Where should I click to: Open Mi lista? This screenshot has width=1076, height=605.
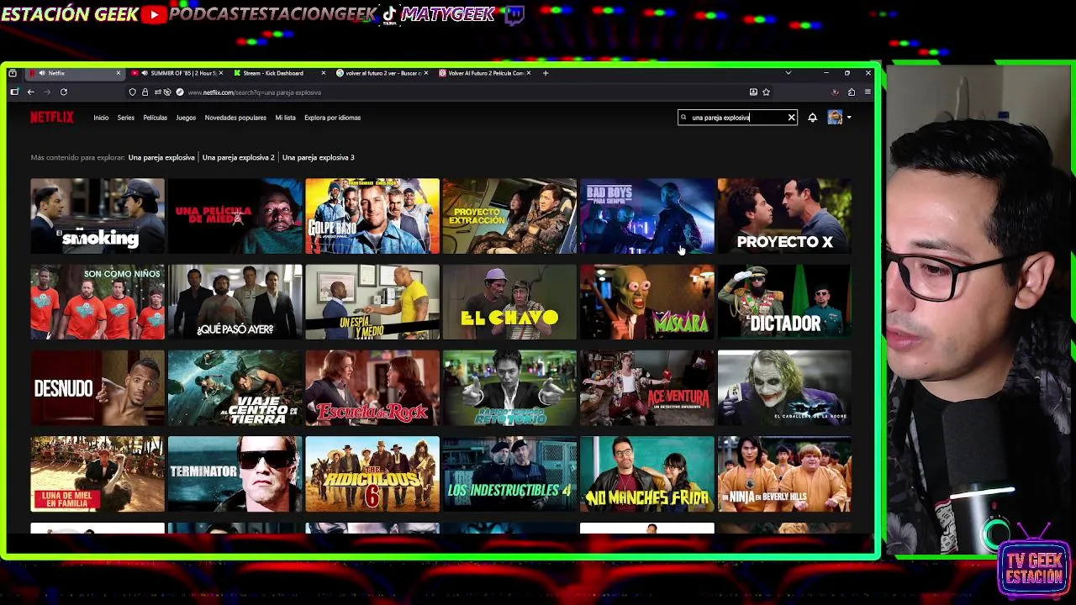point(285,118)
